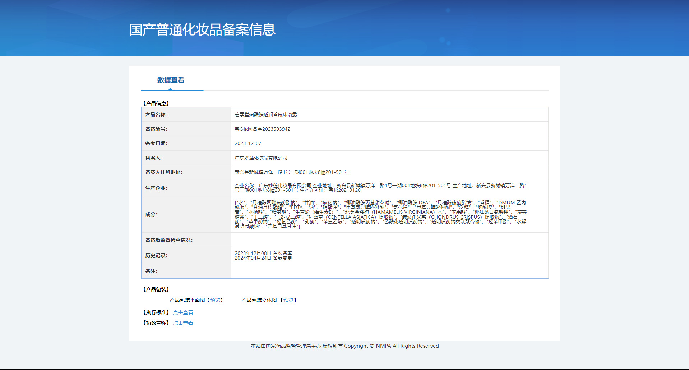Open 点击查看 link beside 执行标准
689x370 pixels.
(x=183, y=313)
